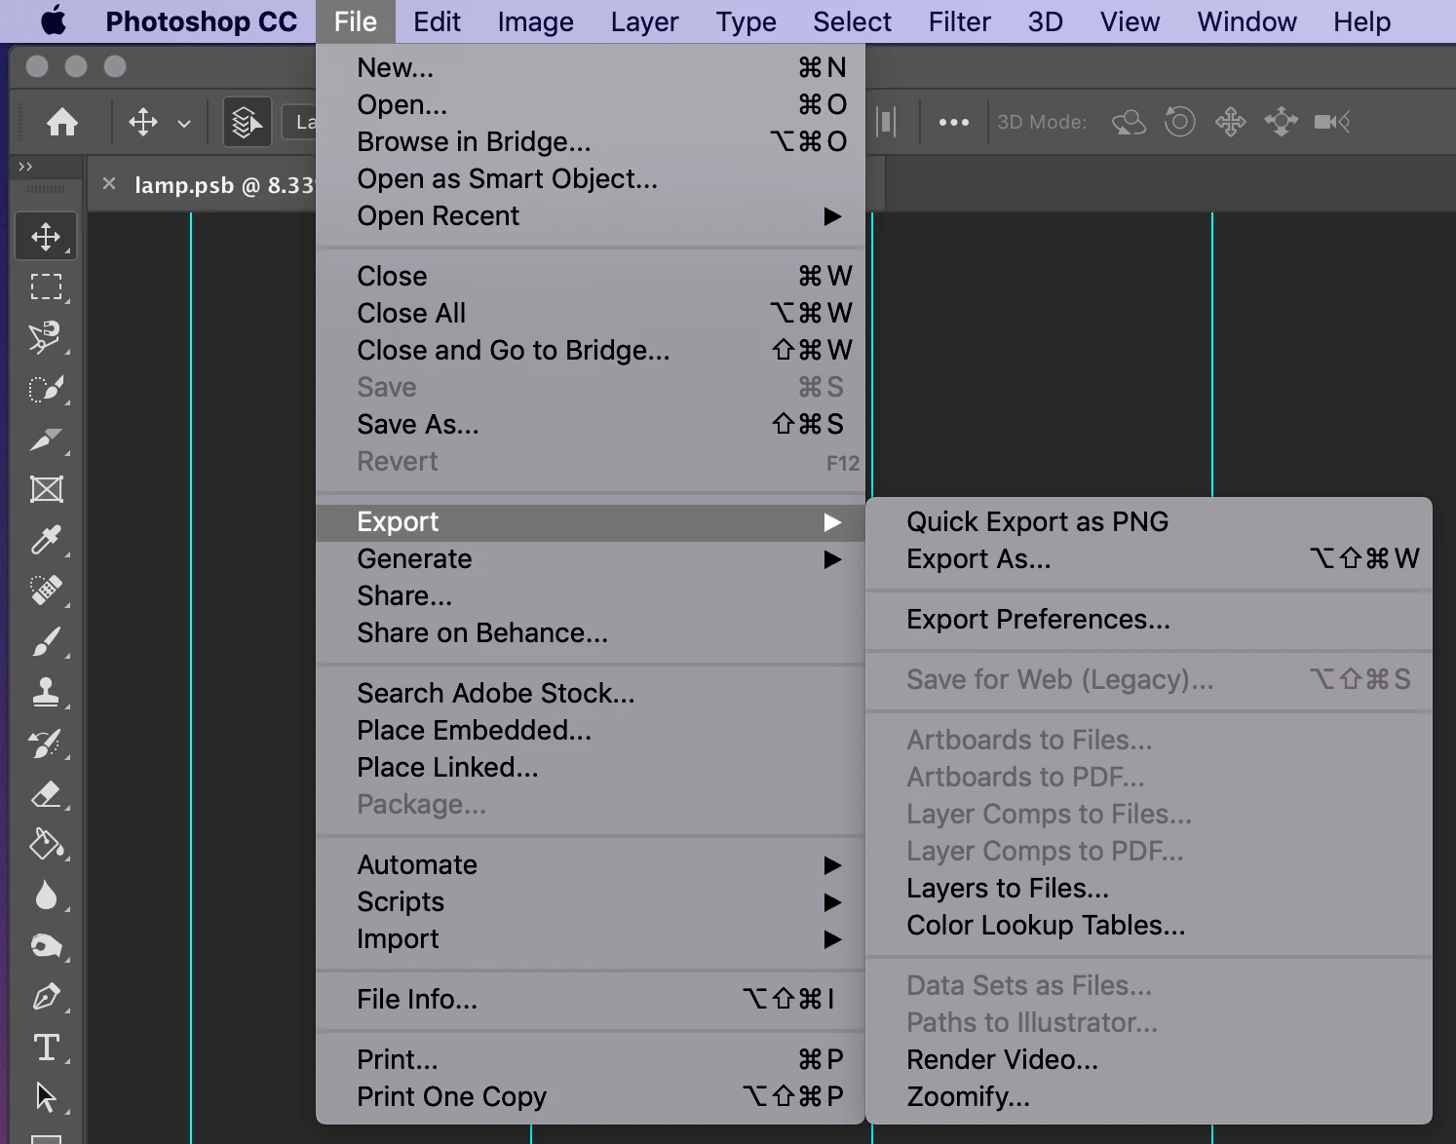The image size is (1456, 1144).
Task: Open the Photoshop CC application menu
Action: [x=202, y=21]
